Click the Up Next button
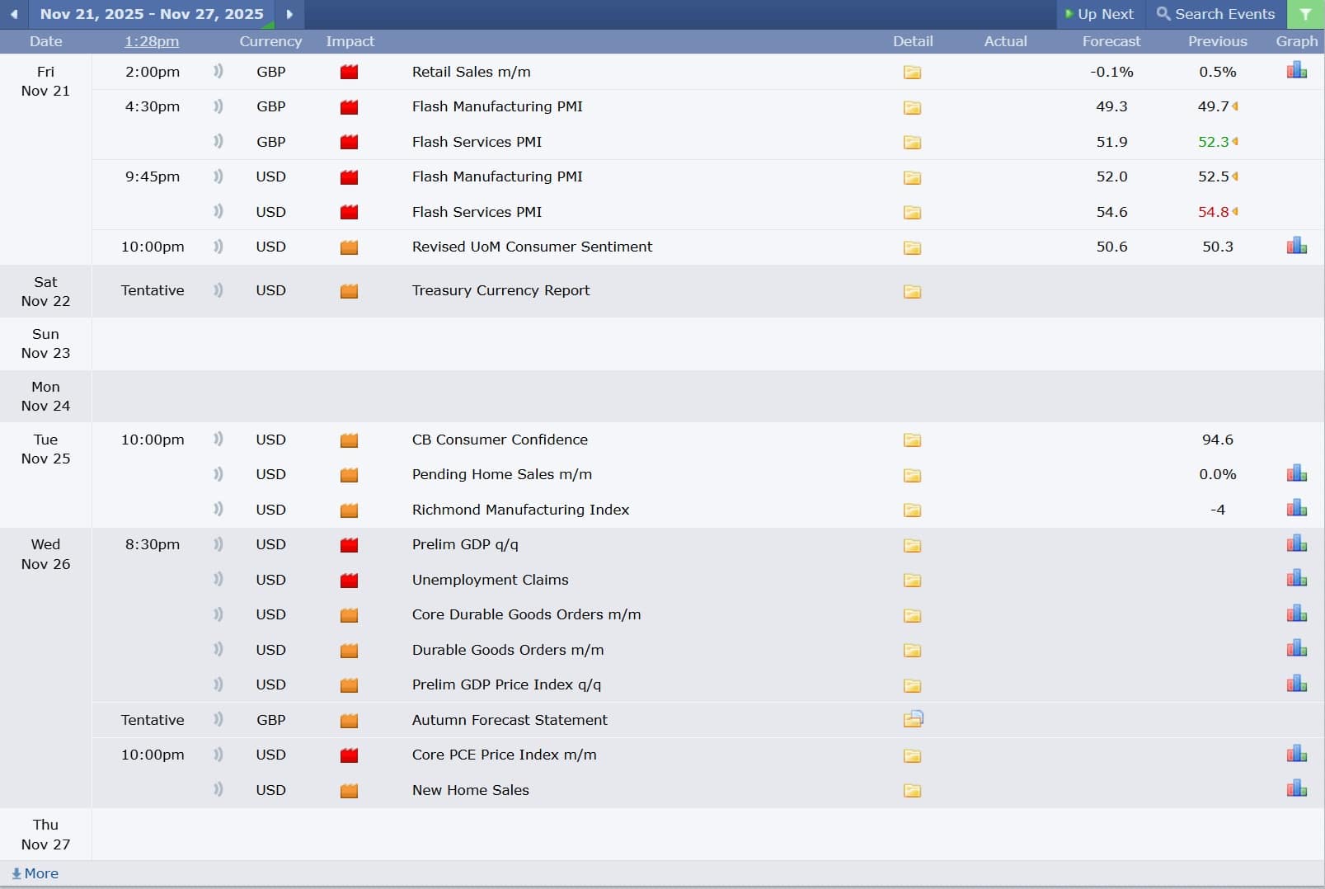Image resolution: width=1325 pixels, height=889 pixels. [1099, 14]
